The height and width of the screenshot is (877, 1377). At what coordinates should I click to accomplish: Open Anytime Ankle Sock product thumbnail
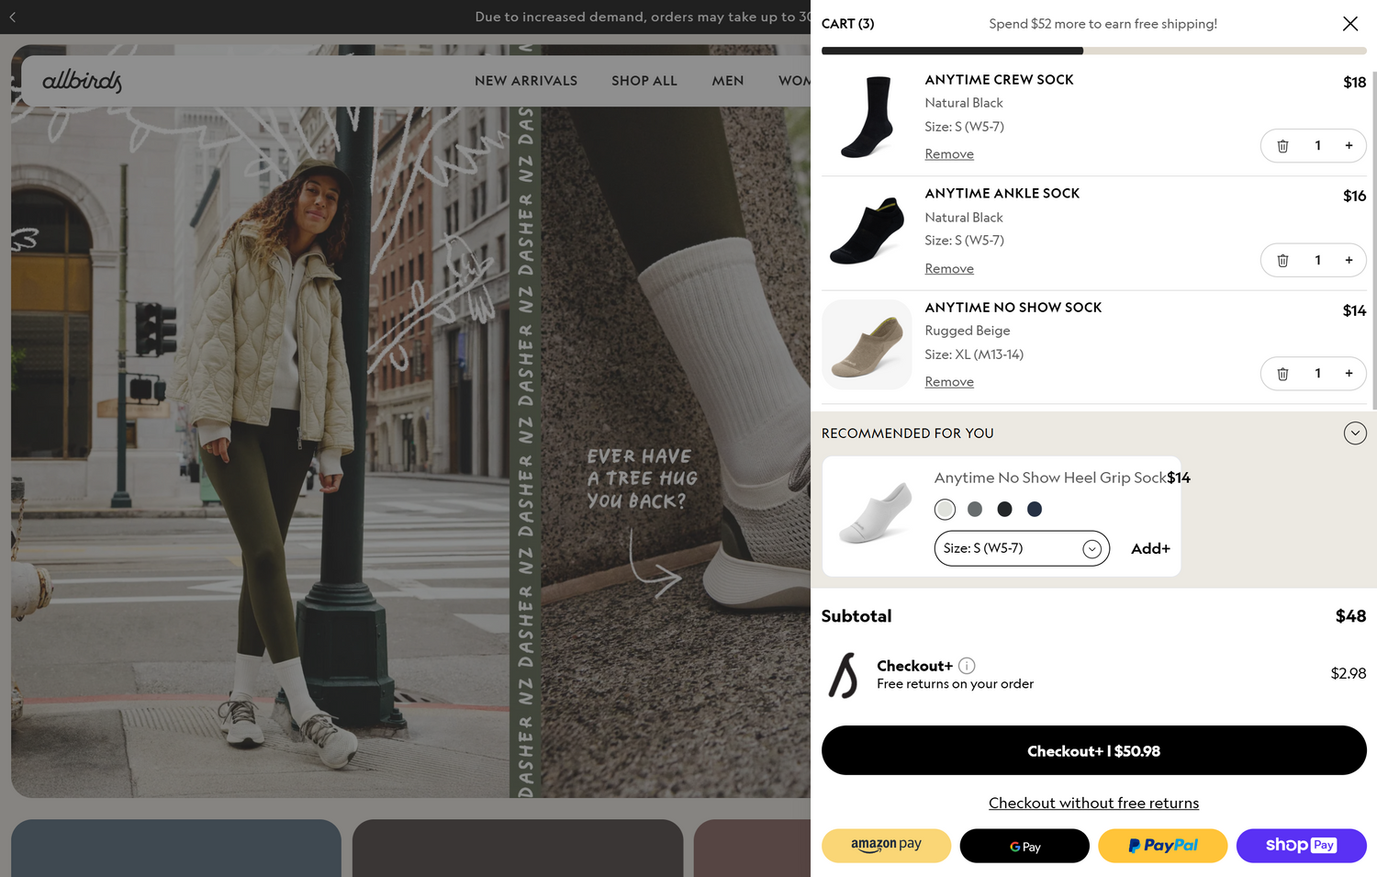(x=867, y=230)
